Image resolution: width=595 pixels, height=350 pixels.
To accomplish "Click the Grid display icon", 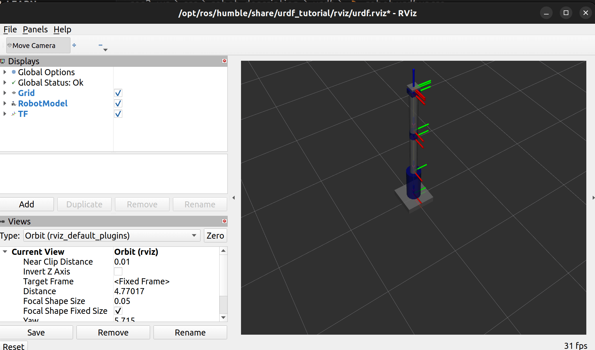I will pos(14,93).
